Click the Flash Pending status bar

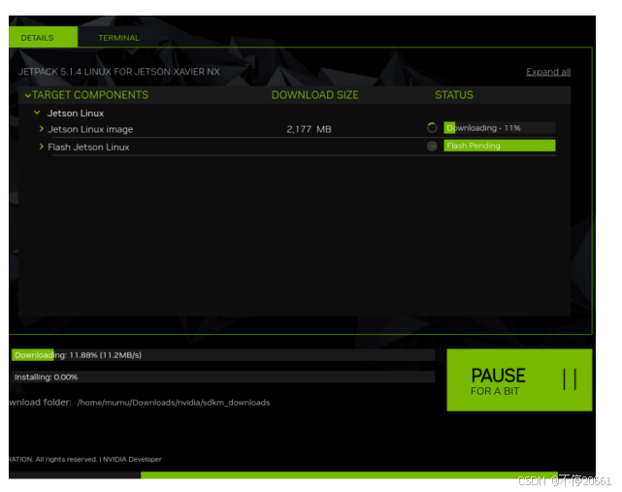(x=500, y=146)
